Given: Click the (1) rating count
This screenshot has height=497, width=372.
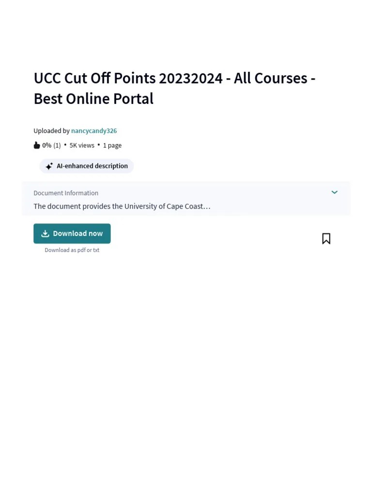Looking at the screenshot, I should point(57,145).
